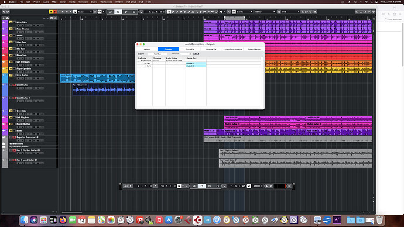Click Output 2 device port cell
Screen dimensions: 404x227
(196, 66)
